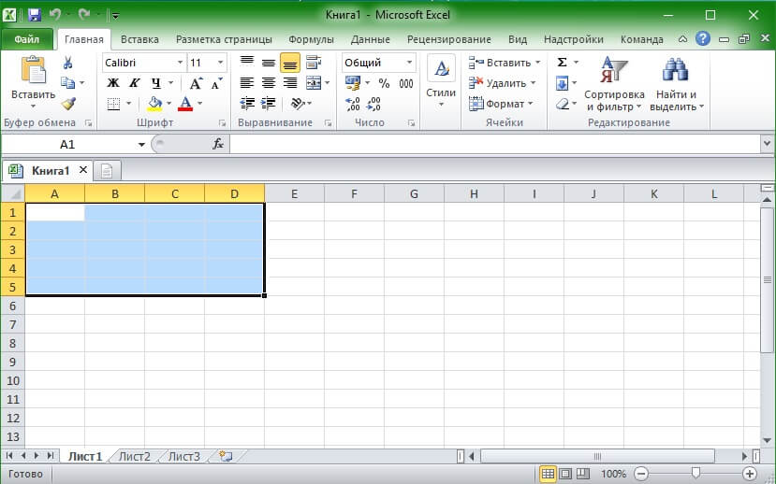Open the Файл tab

point(27,39)
